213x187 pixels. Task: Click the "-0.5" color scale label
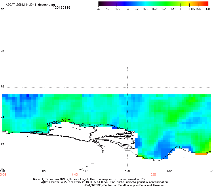(x=116, y=9)
